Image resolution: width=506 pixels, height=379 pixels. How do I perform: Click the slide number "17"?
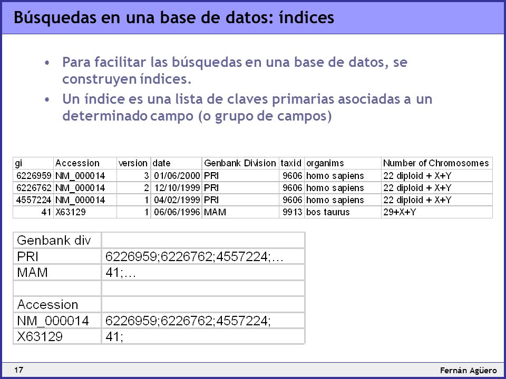[x=18, y=370]
